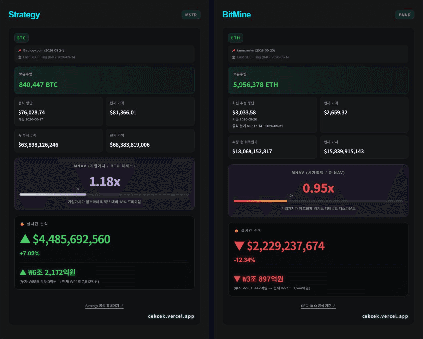Click the 1.18x MNAV value
Viewport: 423px width, 339px height.
[104, 182]
